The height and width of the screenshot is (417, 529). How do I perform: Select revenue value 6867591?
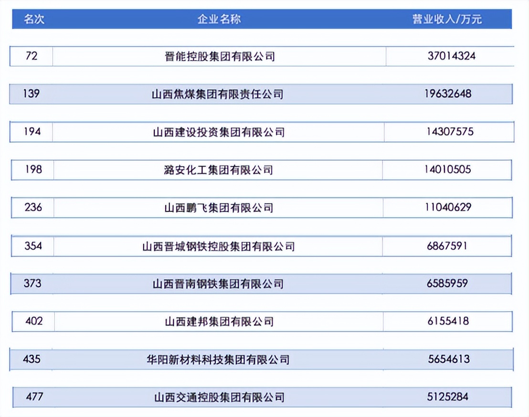pyautogui.click(x=447, y=246)
